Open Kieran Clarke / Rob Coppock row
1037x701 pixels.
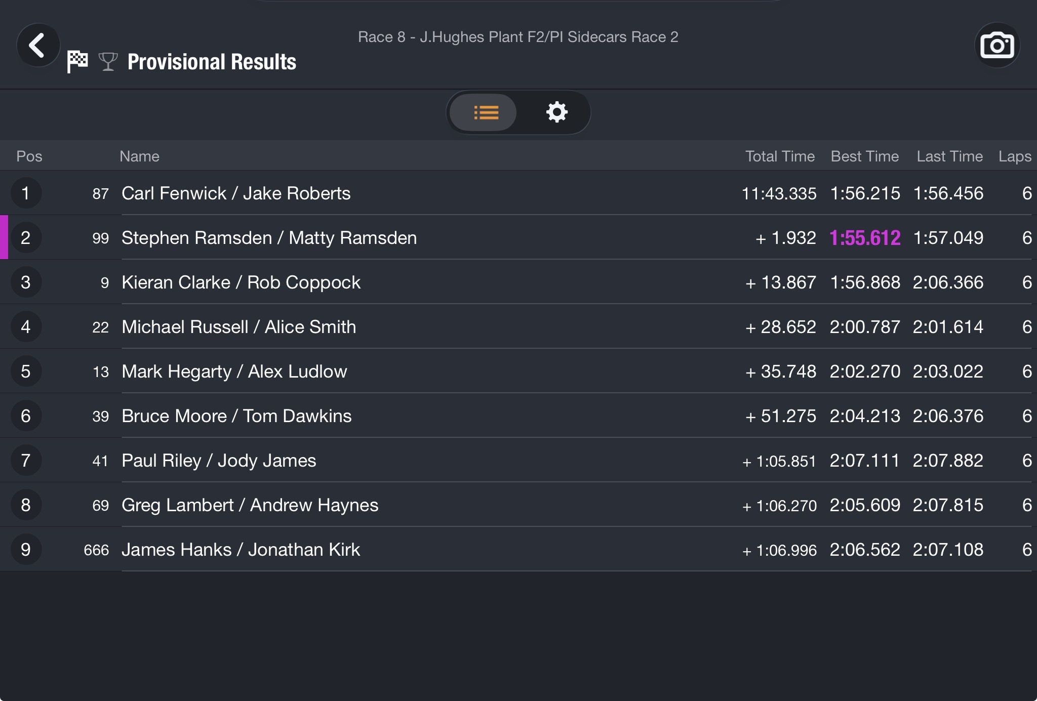(518, 282)
